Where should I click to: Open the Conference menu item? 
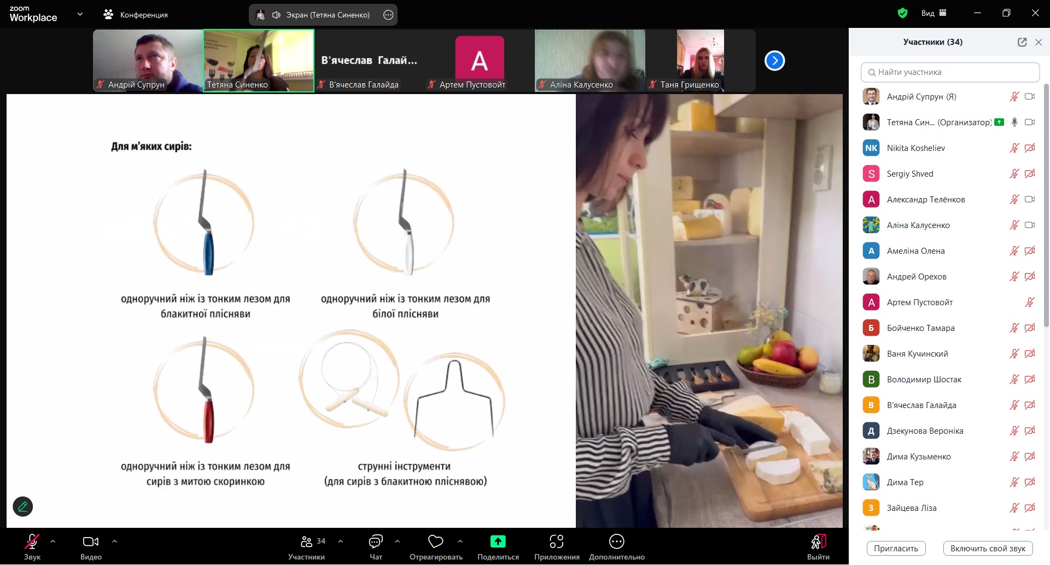point(136,15)
